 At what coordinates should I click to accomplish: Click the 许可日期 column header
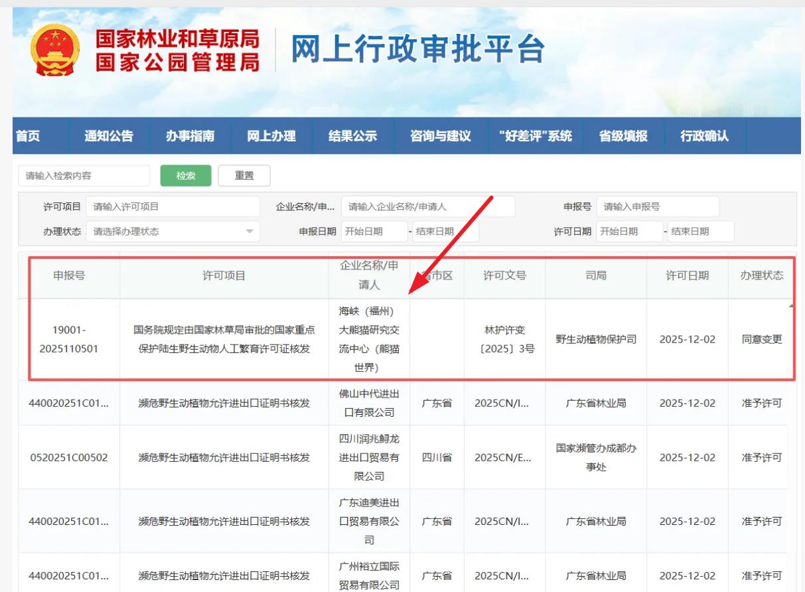pyautogui.click(x=687, y=275)
